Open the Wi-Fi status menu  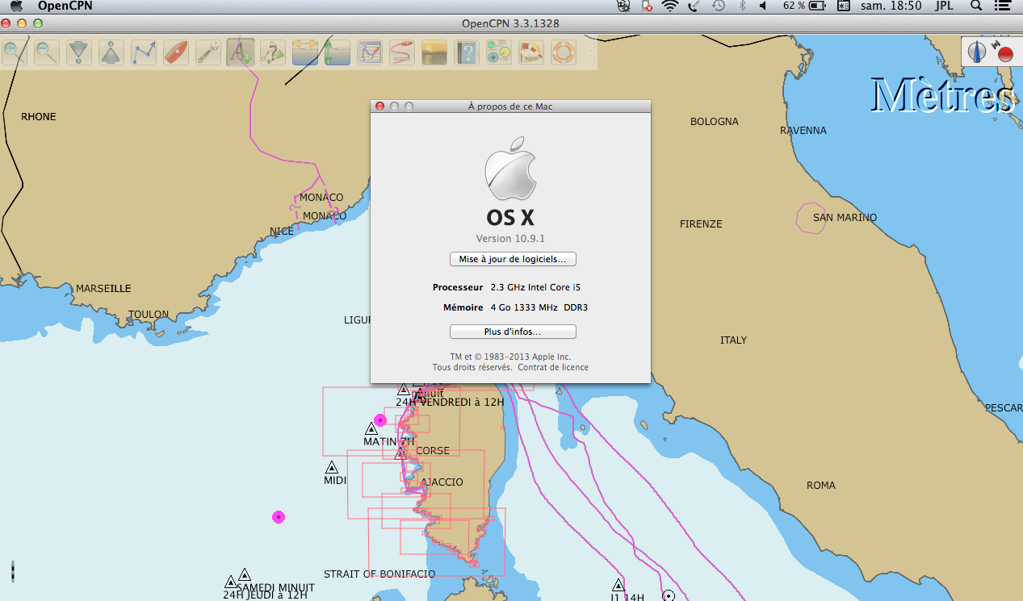pyautogui.click(x=669, y=6)
